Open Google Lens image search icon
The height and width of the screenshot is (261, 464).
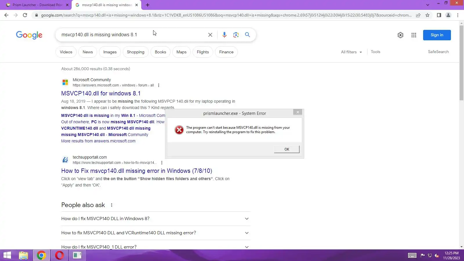click(x=236, y=35)
